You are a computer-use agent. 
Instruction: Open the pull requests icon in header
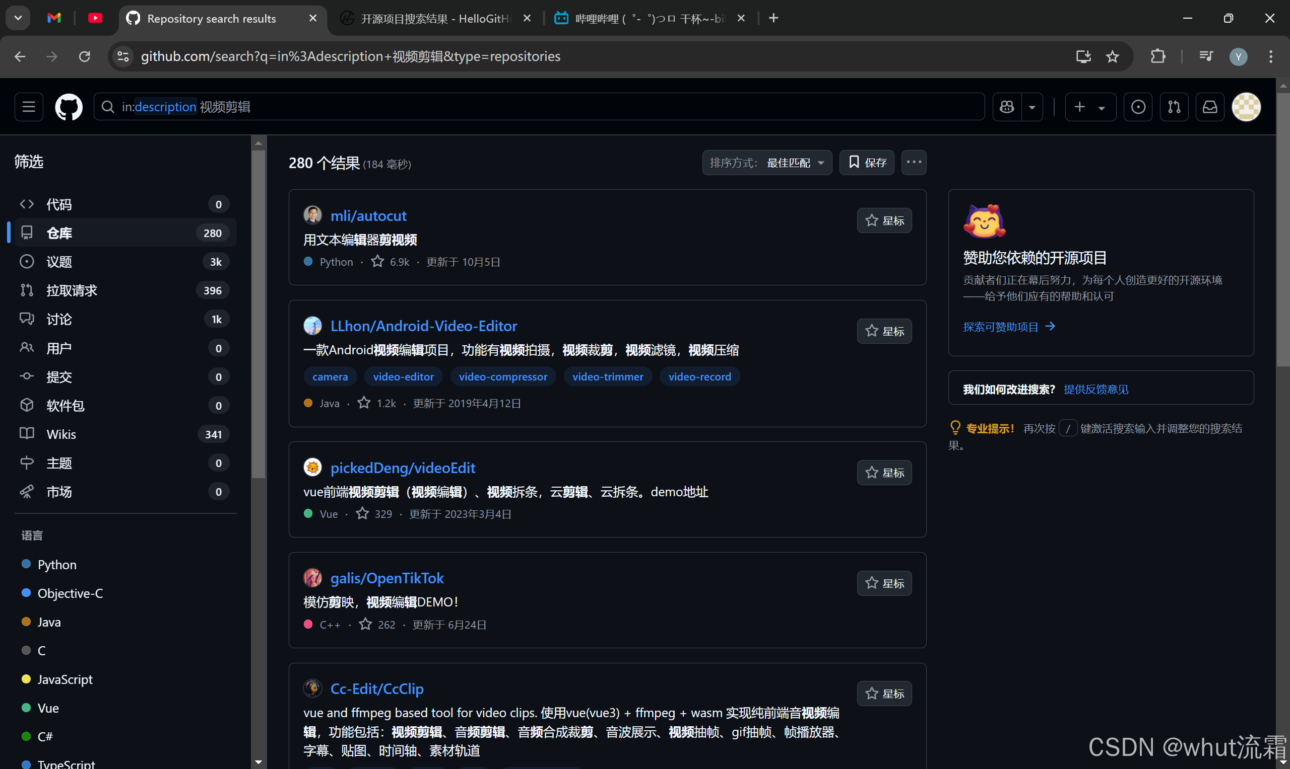[x=1174, y=107]
